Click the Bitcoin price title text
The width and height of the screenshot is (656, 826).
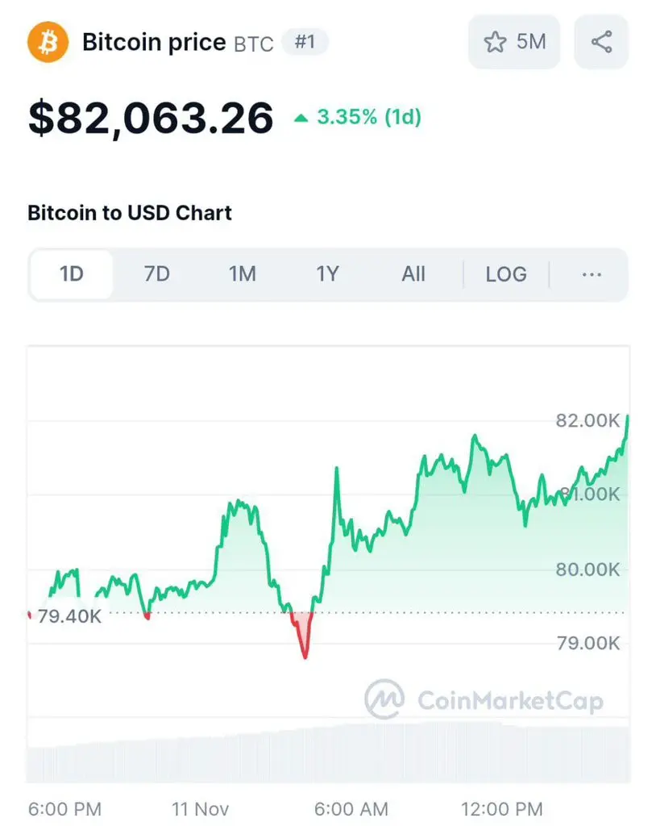coord(154,42)
